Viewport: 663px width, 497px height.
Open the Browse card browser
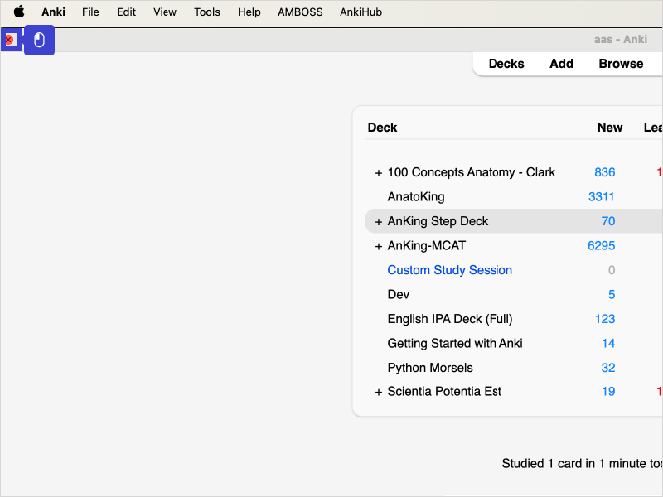(x=621, y=64)
